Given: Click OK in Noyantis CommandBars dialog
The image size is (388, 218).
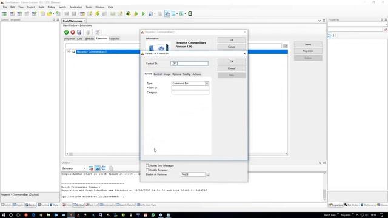Looking at the screenshot, I should (232, 40).
